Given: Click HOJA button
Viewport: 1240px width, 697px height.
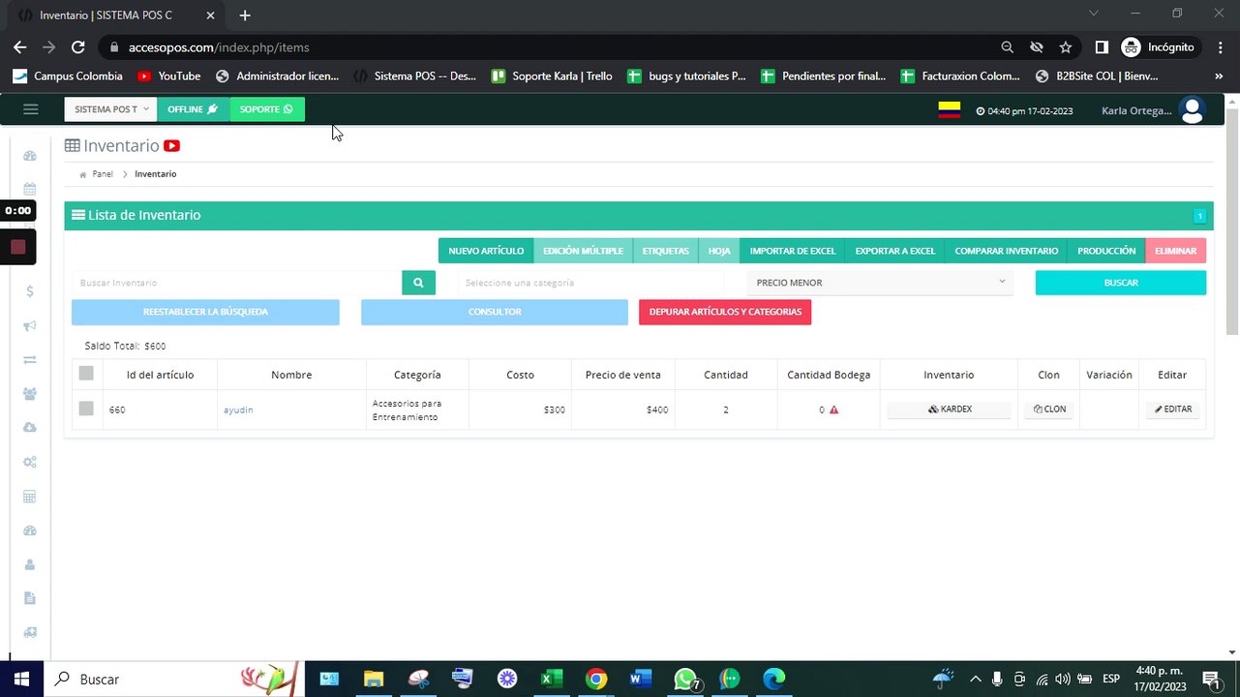Looking at the screenshot, I should point(719,251).
